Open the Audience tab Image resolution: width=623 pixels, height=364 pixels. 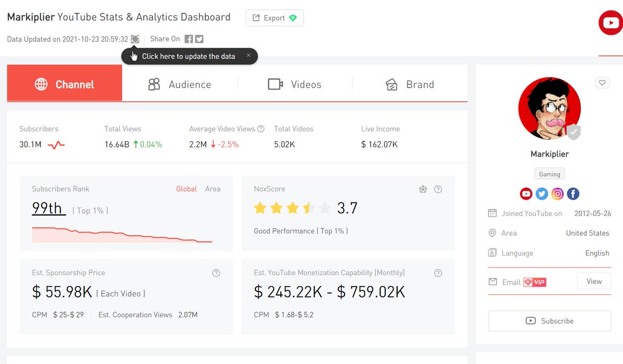180,84
